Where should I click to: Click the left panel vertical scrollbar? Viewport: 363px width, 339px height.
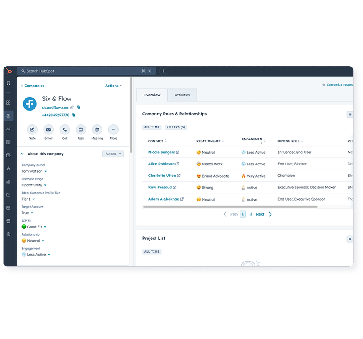(x=131, y=115)
